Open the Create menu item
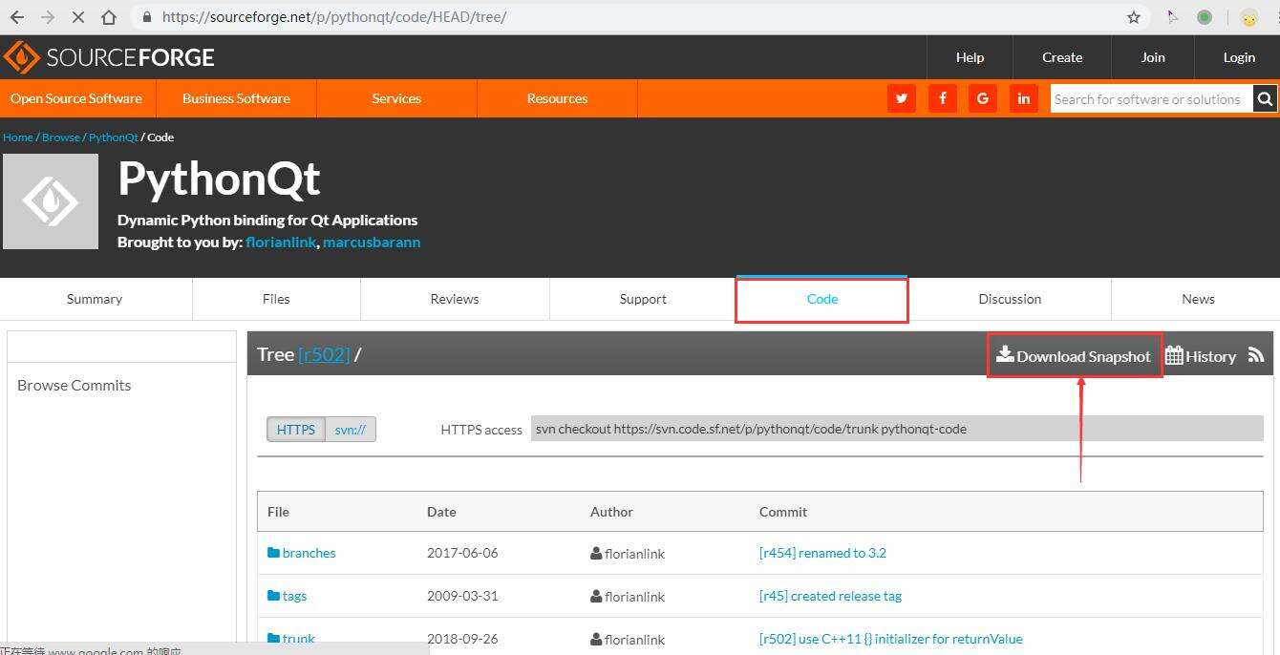 pyautogui.click(x=1062, y=57)
